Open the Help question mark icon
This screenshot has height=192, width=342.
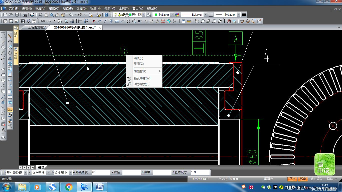coord(106,15)
